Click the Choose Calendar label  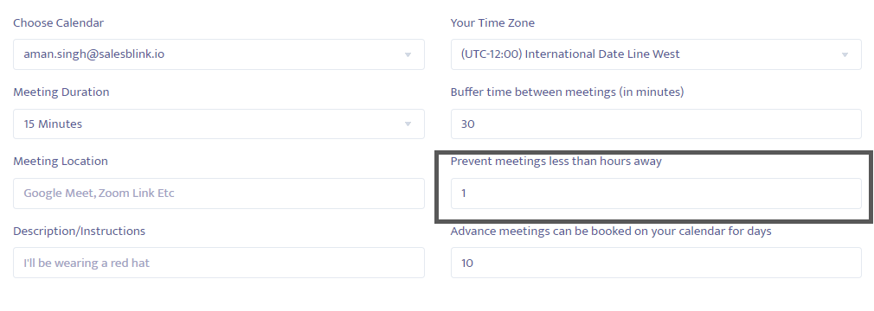(x=59, y=22)
